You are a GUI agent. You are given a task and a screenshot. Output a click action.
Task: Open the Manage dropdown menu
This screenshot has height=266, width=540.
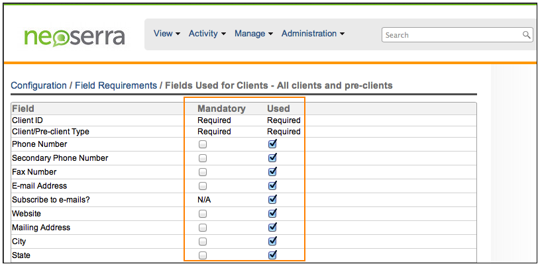pos(253,34)
